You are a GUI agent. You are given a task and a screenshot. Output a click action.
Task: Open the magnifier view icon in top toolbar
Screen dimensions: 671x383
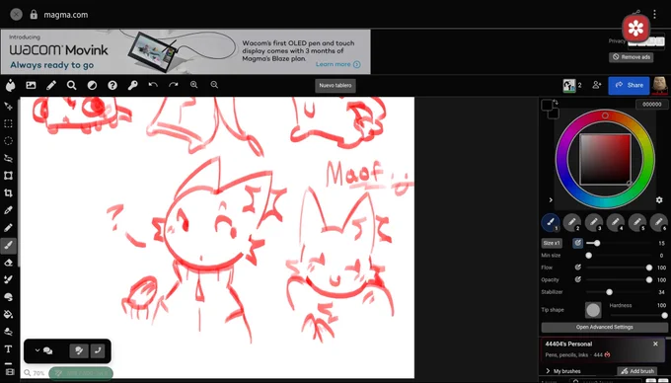click(x=71, y=85)
